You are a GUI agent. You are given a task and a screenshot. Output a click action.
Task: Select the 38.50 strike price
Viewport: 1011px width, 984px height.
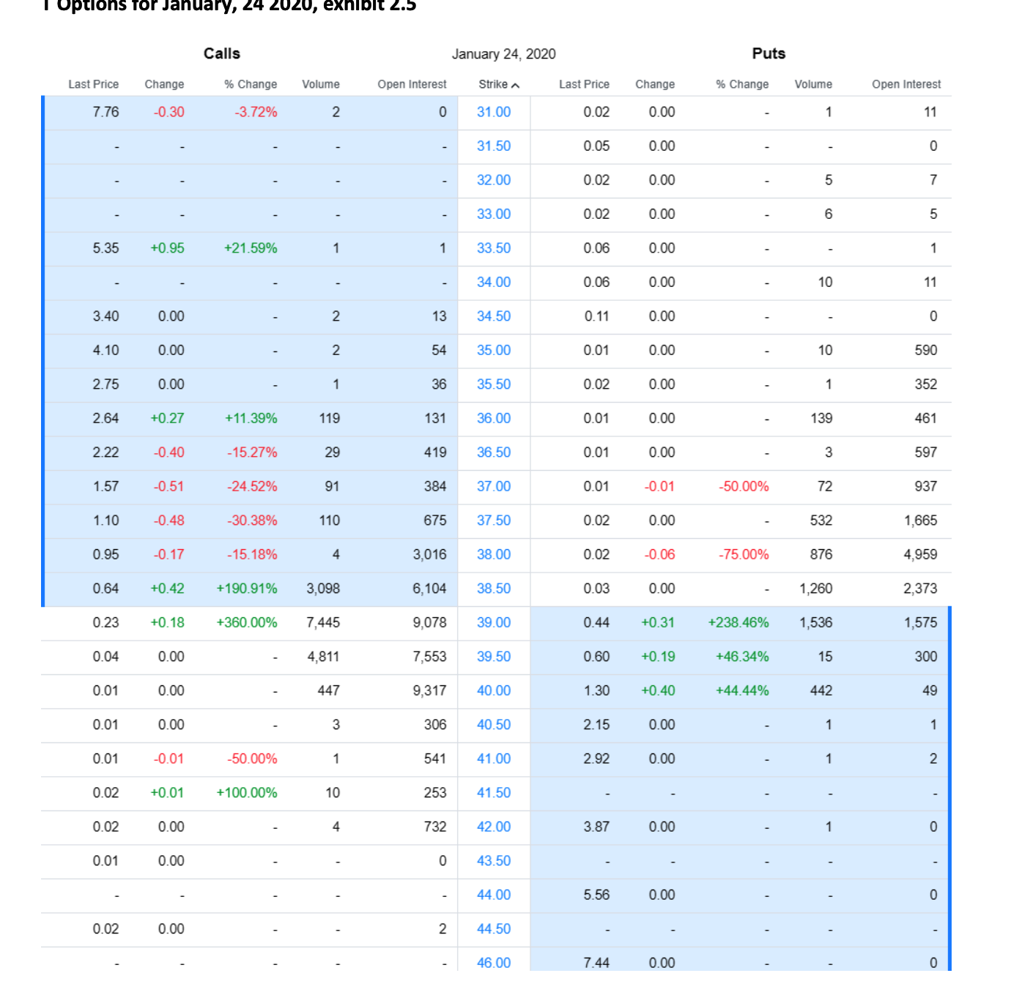pos(494,589)
